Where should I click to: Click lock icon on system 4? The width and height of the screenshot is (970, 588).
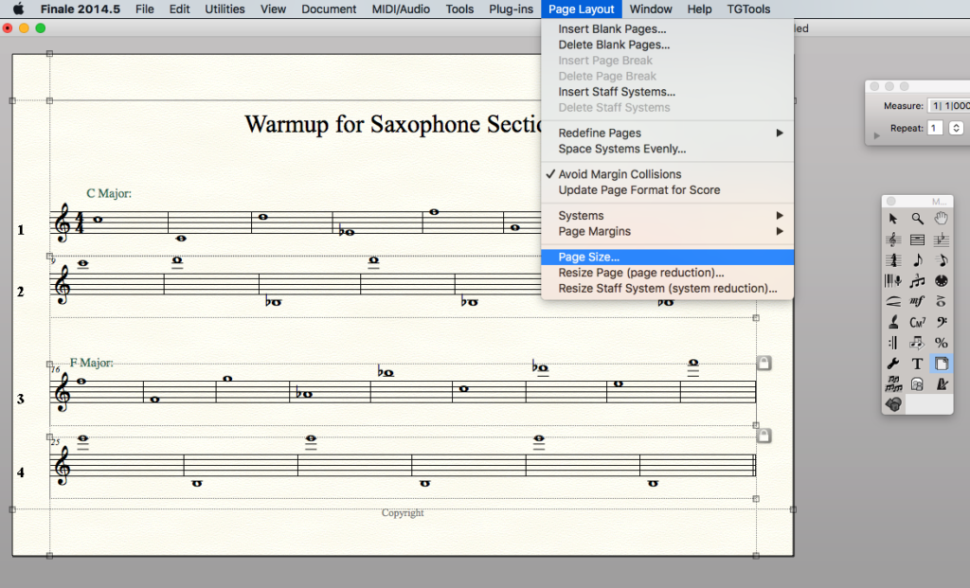pyautogui.click(x=763, y=436)
